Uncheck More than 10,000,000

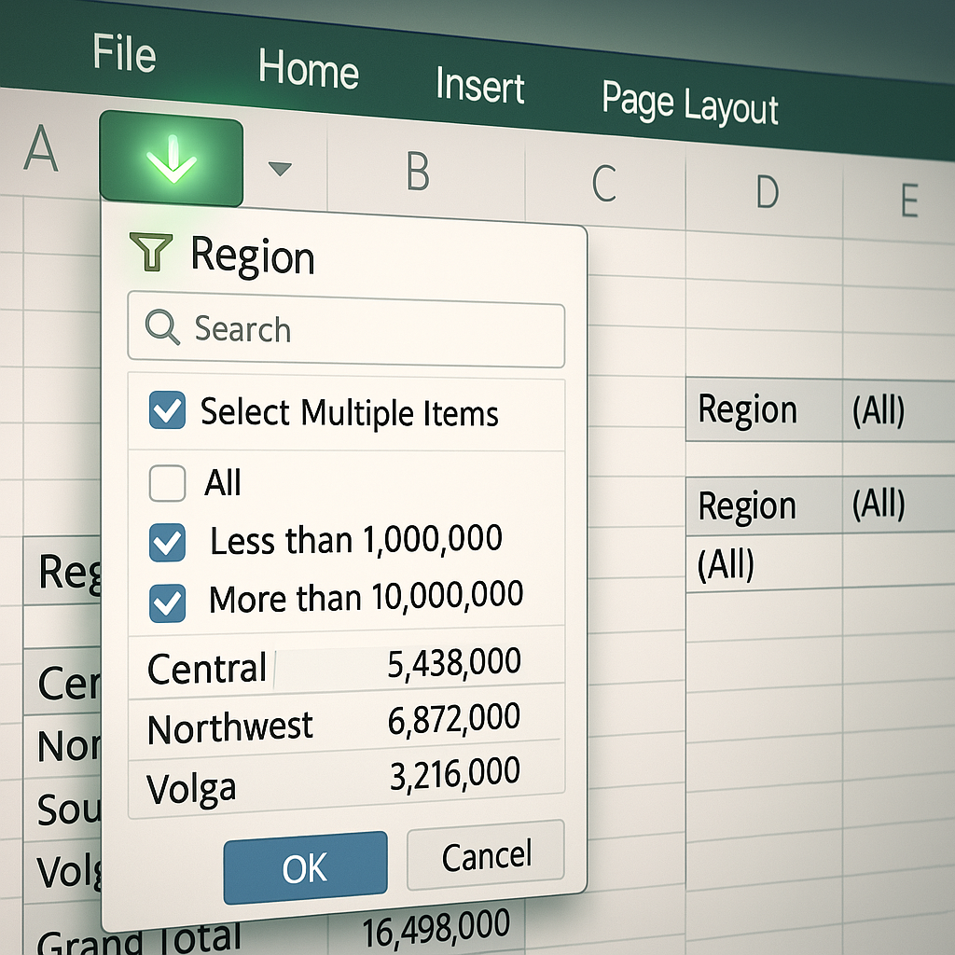[168, 603]
